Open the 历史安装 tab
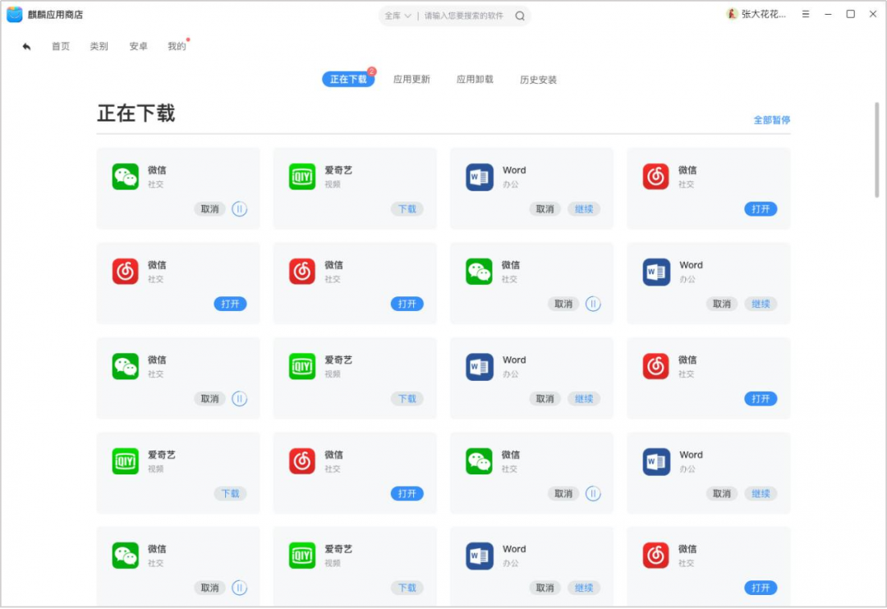887x609 pixels. pyautogui.click(x=538, y=79)
